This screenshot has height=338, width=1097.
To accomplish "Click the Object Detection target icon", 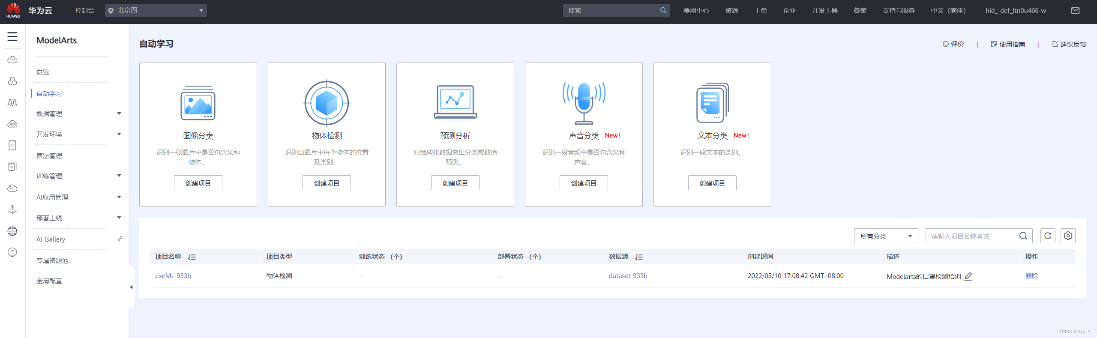I will pos(327,103).
